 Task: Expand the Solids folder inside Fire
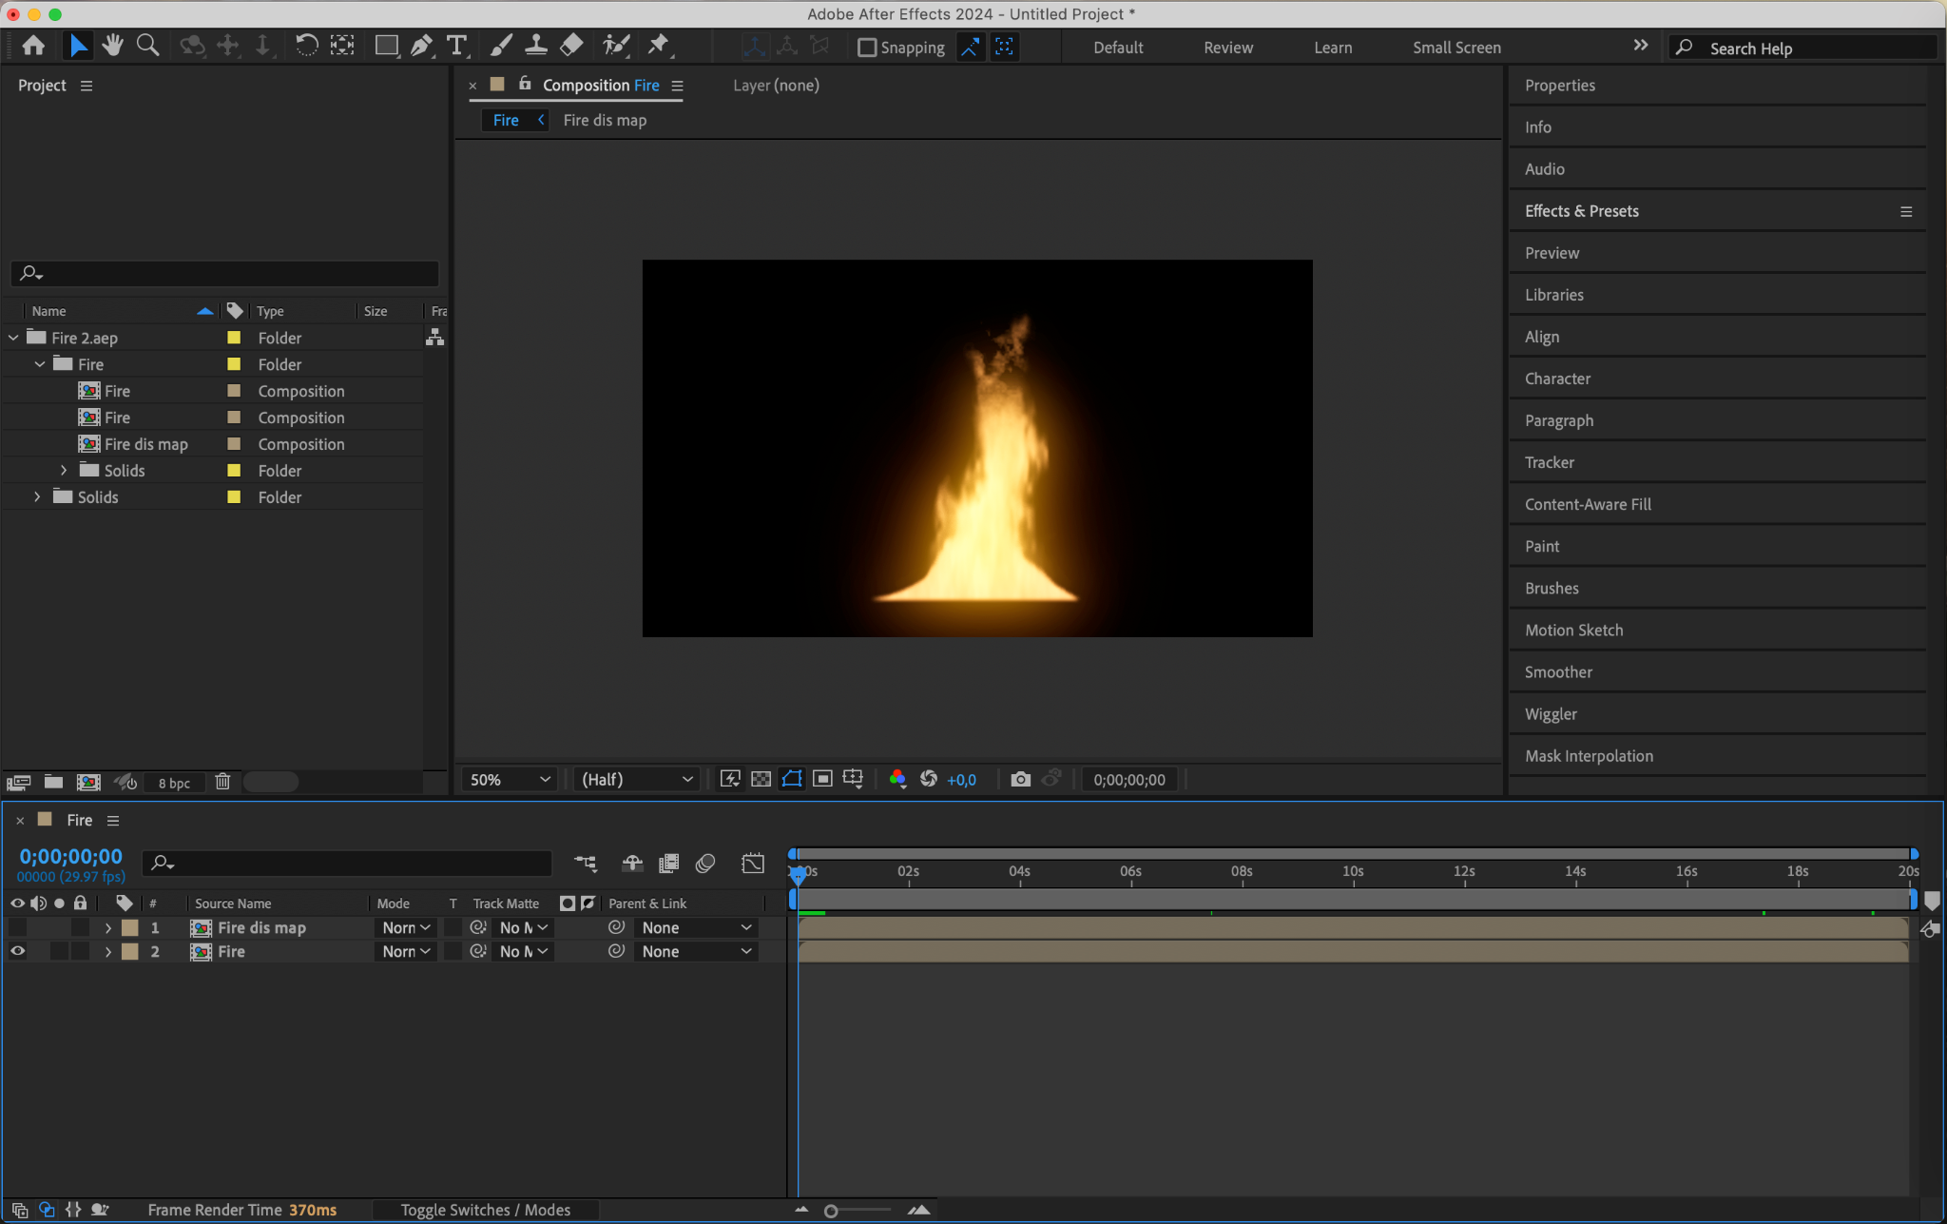tap(64, 471)
